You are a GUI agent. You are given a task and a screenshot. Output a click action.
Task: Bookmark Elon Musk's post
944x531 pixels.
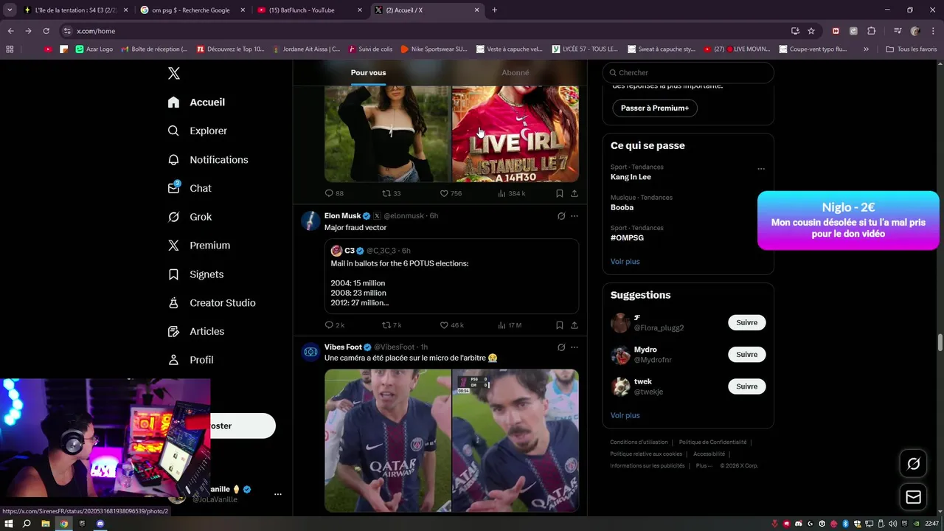[559, 325]
